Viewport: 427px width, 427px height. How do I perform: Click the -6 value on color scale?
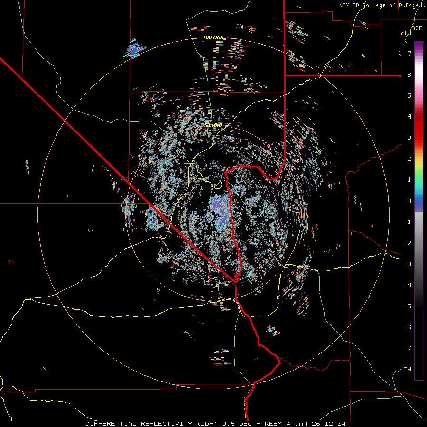point(408,327)
